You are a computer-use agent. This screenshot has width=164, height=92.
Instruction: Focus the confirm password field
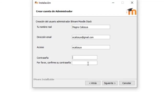85,63
